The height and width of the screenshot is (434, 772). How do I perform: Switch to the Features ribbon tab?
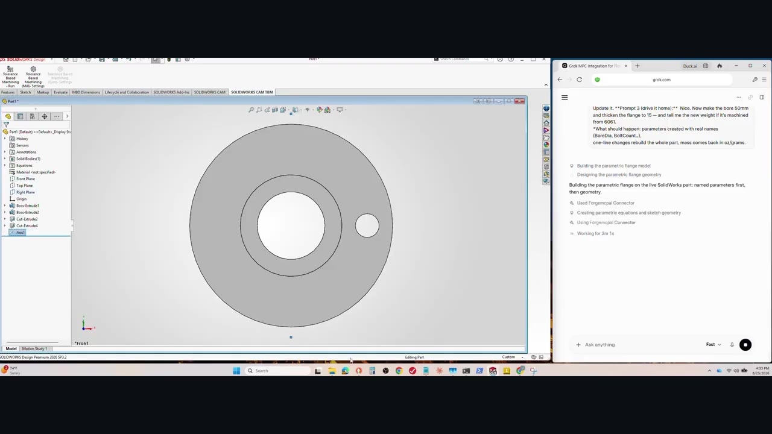(8, 92)
